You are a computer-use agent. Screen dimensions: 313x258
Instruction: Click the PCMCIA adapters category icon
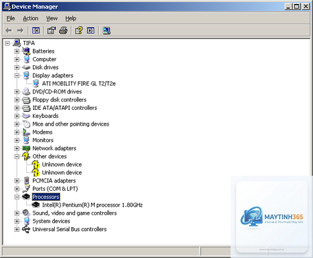[x=26, y=180]
